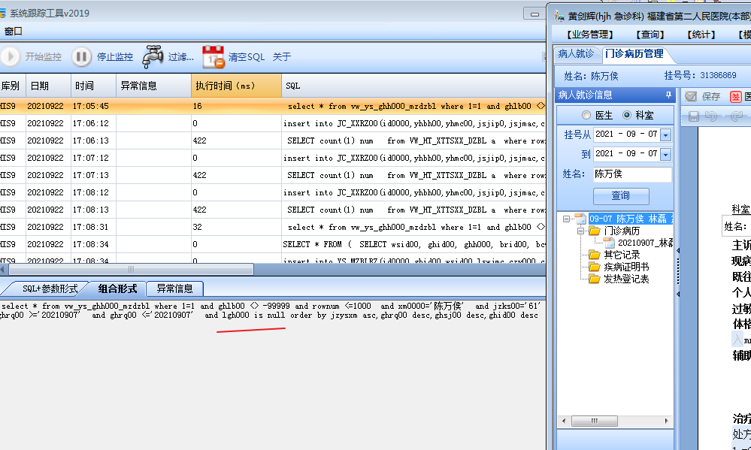
Task: Click the 发热登记表 folder icon
Action: point(595,279)
